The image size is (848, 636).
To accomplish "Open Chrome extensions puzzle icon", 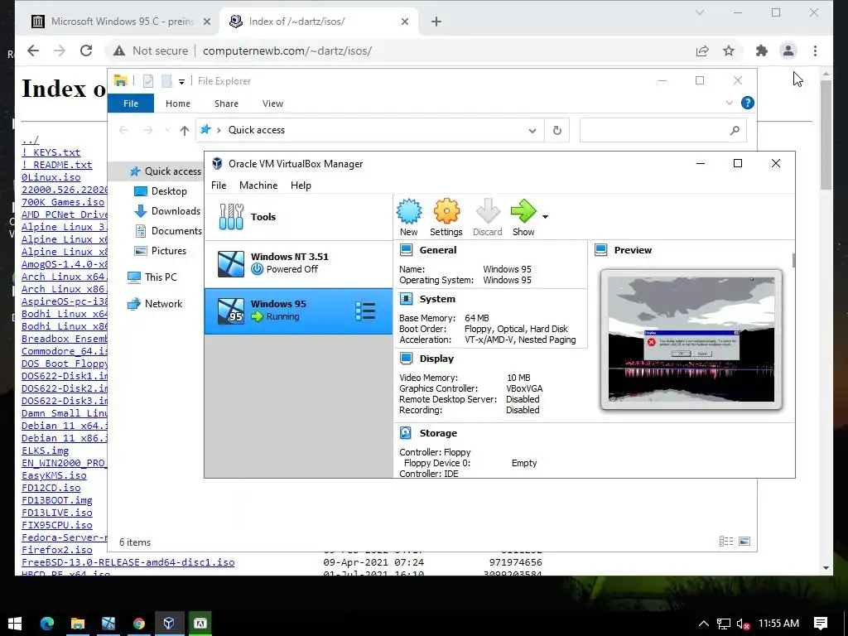I will 762,51.
